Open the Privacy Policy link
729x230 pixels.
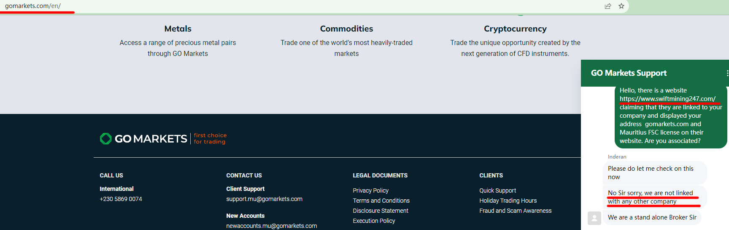click(x=370, y=190)
